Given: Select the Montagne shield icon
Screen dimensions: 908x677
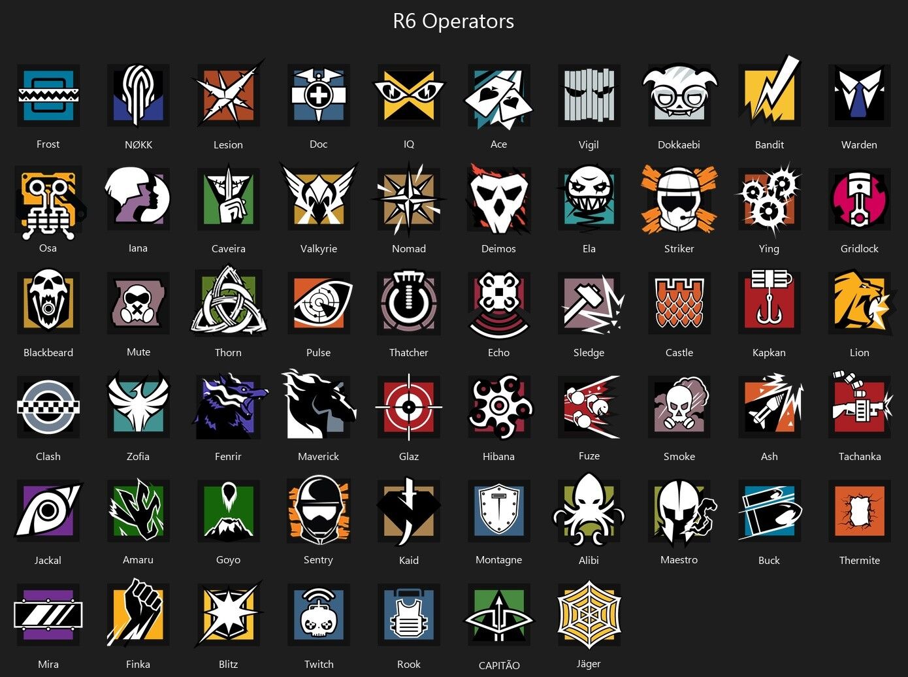Looking at the screenshot, I should [499, 511].
